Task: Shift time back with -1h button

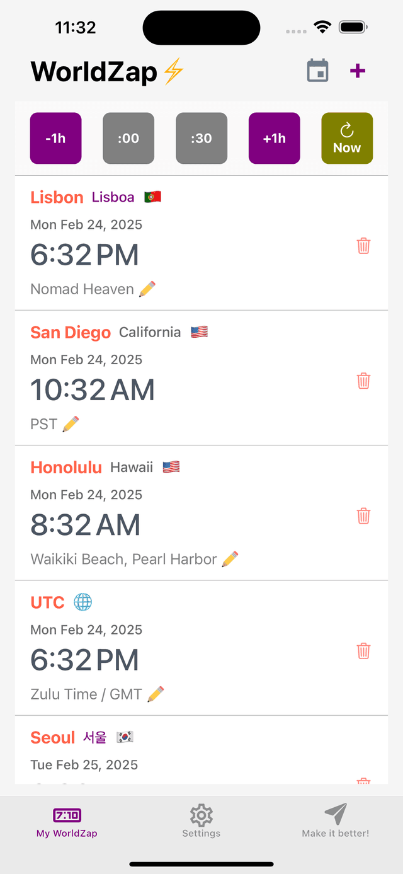Action: [x=56, y=138]
